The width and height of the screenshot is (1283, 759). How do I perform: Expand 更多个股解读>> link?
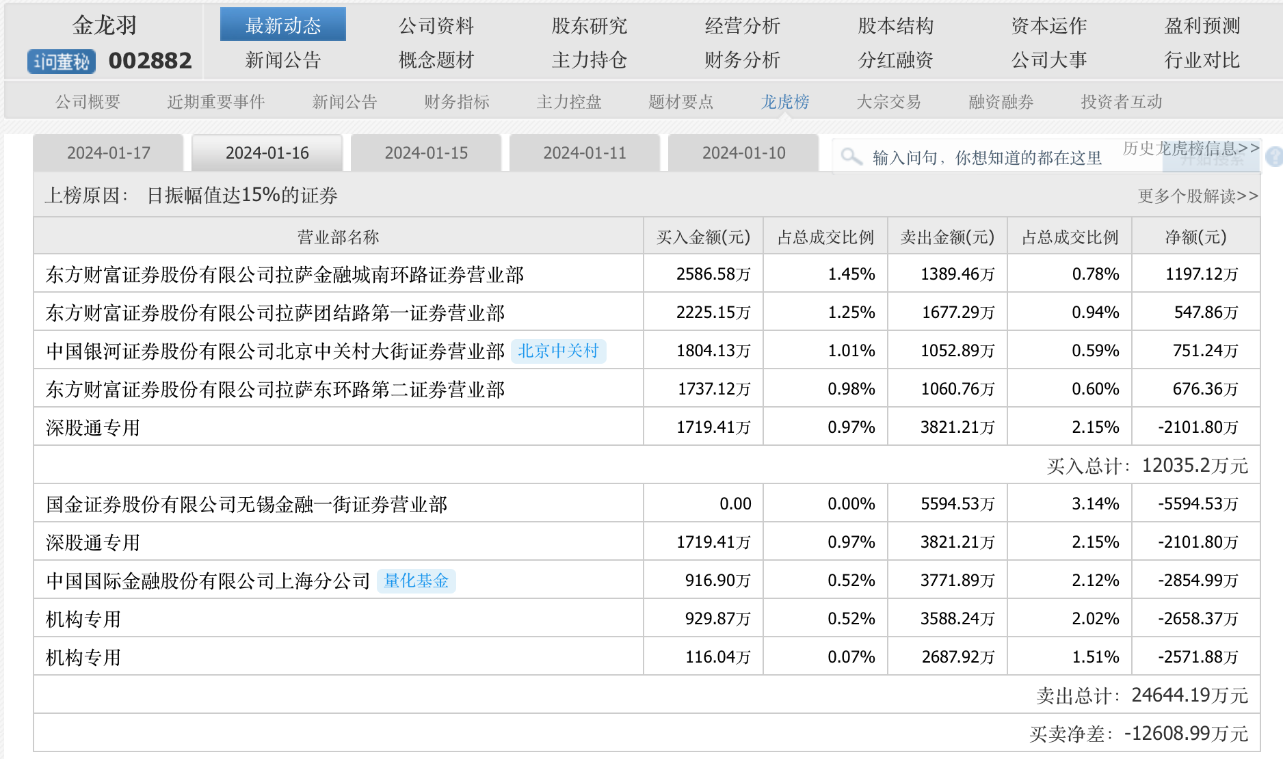click(x=1198, y=196)
